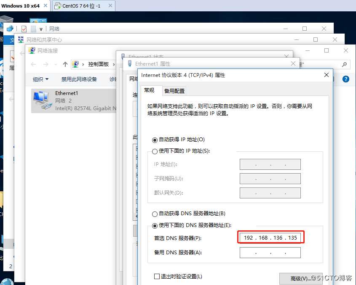The height and width of the screenshot is (285, 356).
Task: Expand the chevron after 控制面板 breadcrumb
Action: [x=114, y=64]
